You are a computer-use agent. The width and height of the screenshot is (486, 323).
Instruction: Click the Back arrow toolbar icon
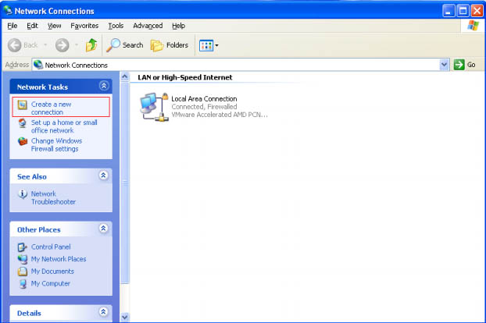[x=15, y=45]
